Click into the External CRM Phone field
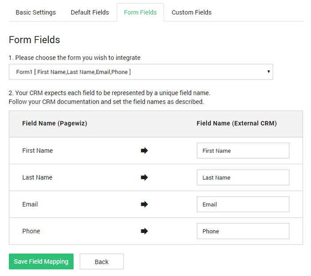Image resolution: width=311 pixels, height=276 pixels. point(243,231)
